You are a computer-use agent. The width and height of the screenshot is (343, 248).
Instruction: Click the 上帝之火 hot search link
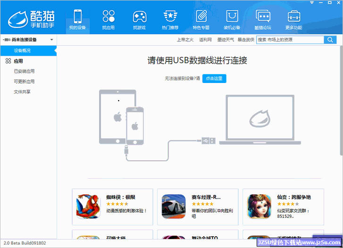pos(185,40)
